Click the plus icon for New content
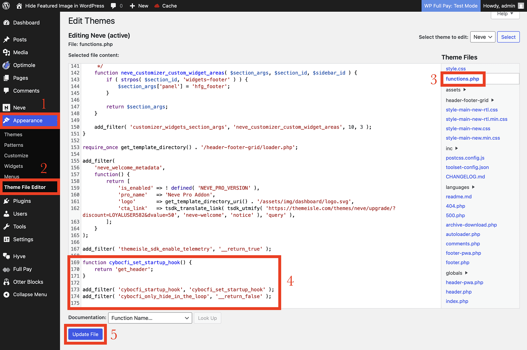This screenshot has width=527, height=350. [132, 6]
